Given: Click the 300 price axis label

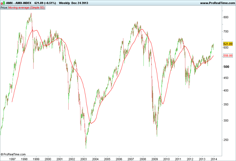Looking at the screenshot, I should pos(226,120).
